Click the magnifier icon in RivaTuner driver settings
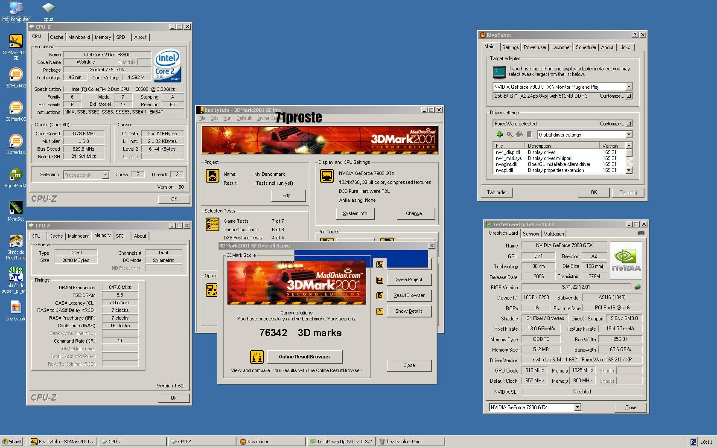Viewport: 717px width, 448px height. (x=509, y=134)
